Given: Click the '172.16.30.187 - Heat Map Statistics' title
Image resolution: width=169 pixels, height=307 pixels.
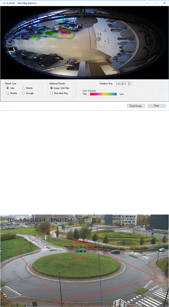Looking at the screenshot, I should coord(19,3).
